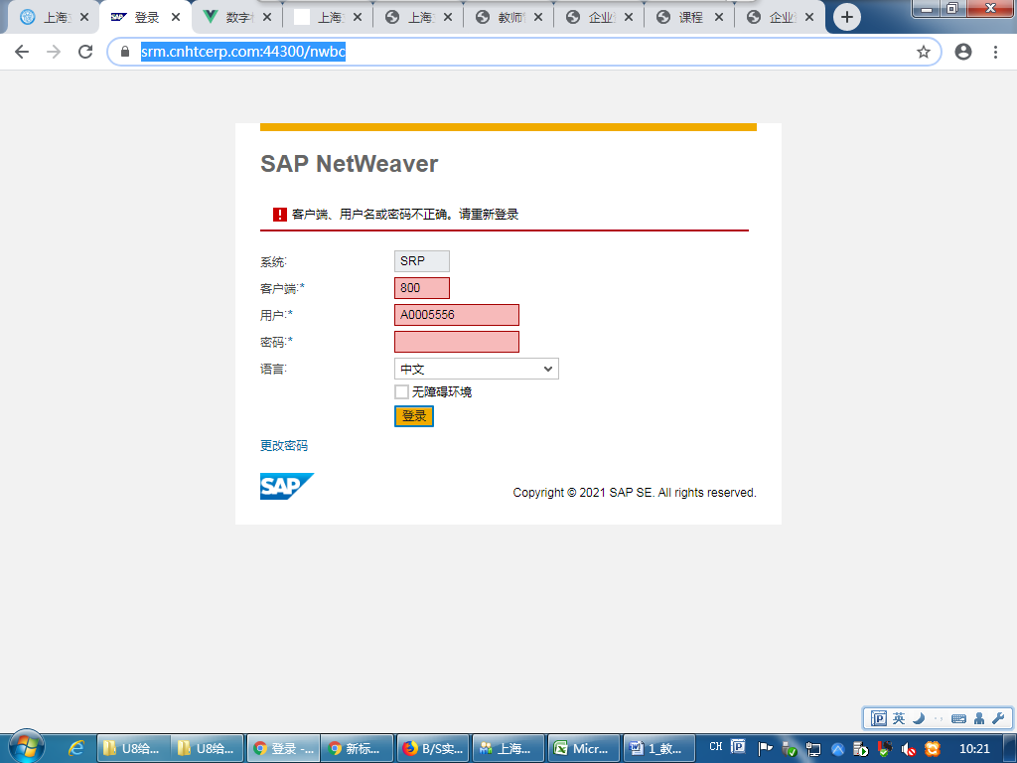Enable the 无障碍环境 checkbox

click(x=401, y=392)
